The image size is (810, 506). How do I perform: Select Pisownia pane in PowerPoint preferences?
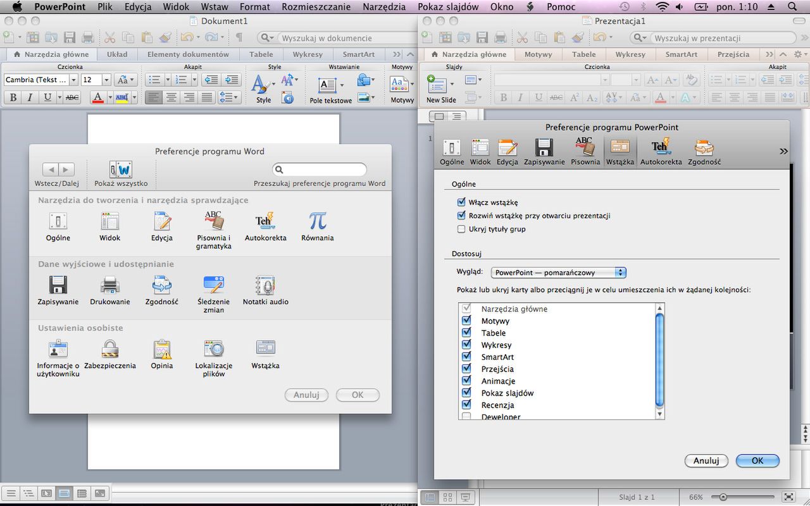[585, 152]
